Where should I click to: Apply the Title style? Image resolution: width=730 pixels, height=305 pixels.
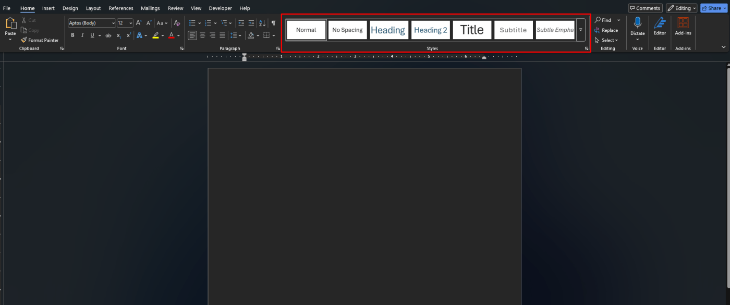pos(472,30)
